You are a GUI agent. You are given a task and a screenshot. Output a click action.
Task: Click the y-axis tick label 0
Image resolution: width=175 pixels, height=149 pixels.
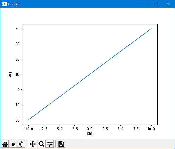coord(19,90)
